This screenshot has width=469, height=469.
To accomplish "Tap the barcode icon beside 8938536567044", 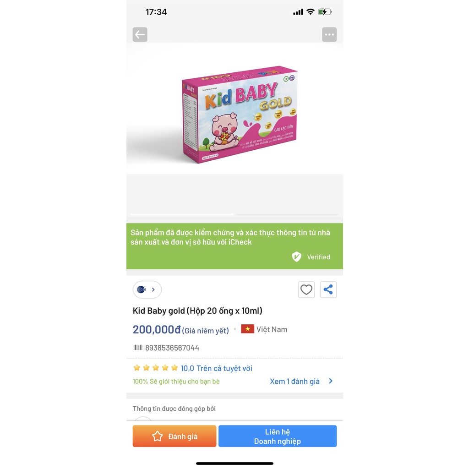I will tap(137, 348).
